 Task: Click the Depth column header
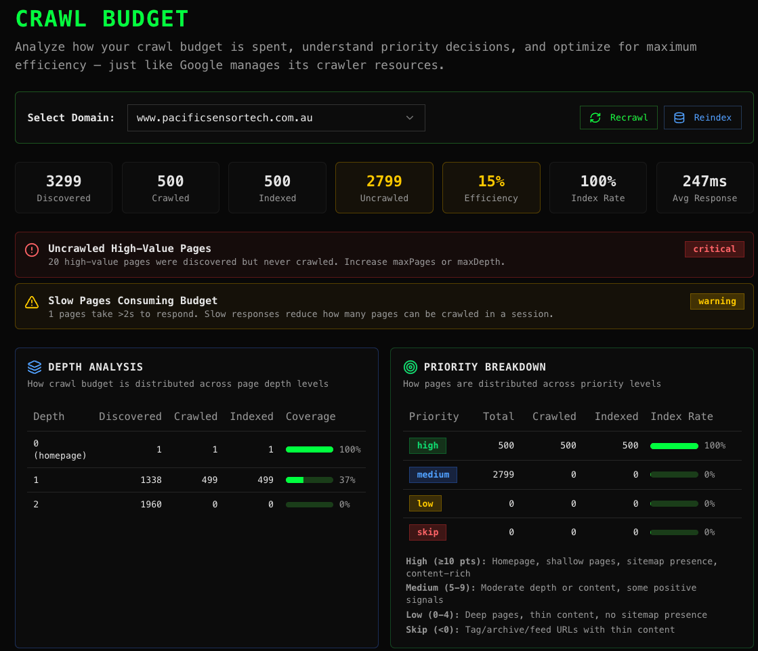point(49,417)
